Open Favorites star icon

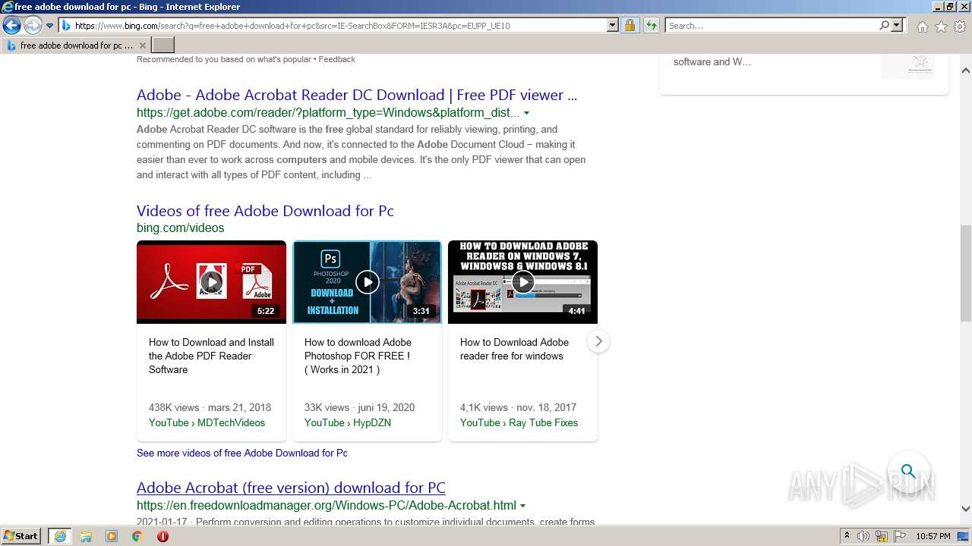(941, 27)
